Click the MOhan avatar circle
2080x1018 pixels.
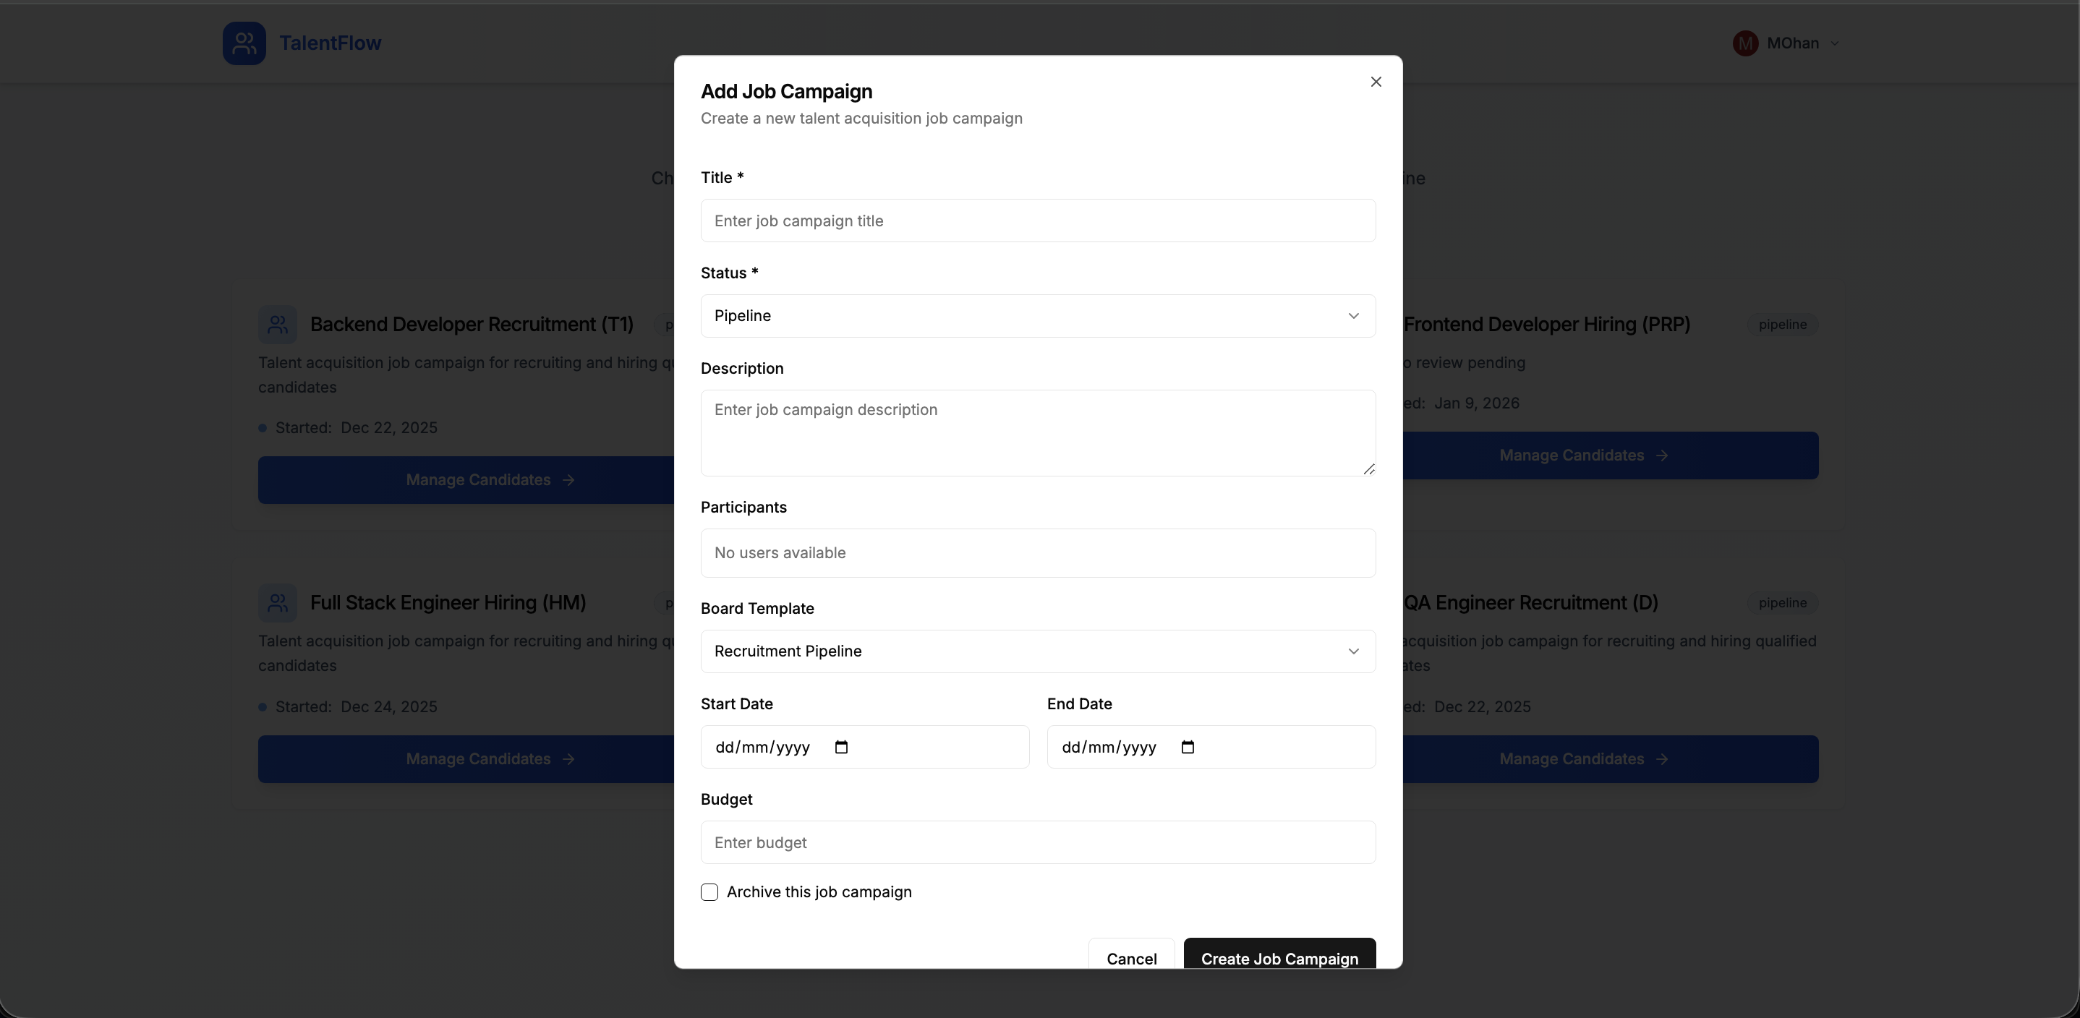1746,43
